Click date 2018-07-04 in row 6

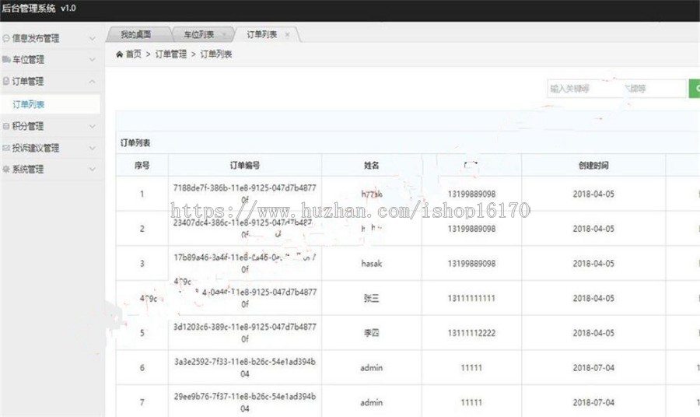tap(593, 368)
